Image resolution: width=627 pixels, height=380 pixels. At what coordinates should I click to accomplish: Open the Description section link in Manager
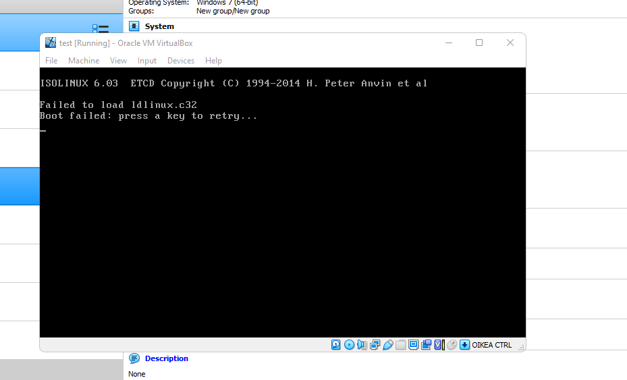(x=166, y=358)
